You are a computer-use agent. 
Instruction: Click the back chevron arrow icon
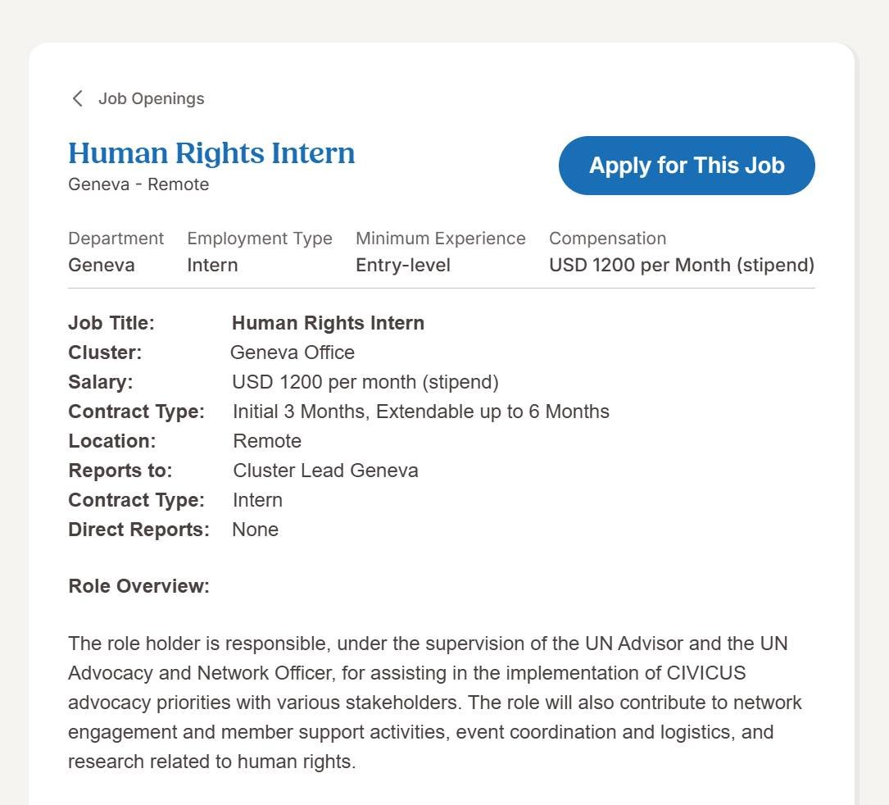click(x=78, y=99)
